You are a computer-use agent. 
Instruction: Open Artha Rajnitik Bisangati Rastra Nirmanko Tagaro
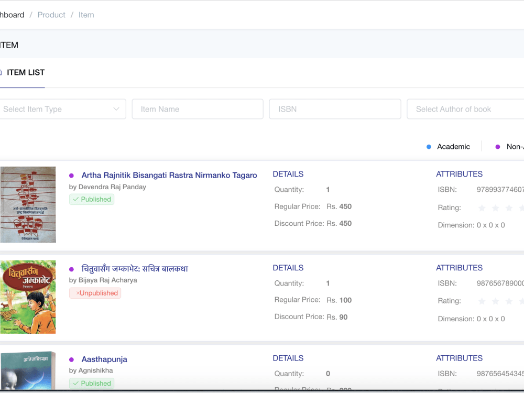[x=169, y=175]
